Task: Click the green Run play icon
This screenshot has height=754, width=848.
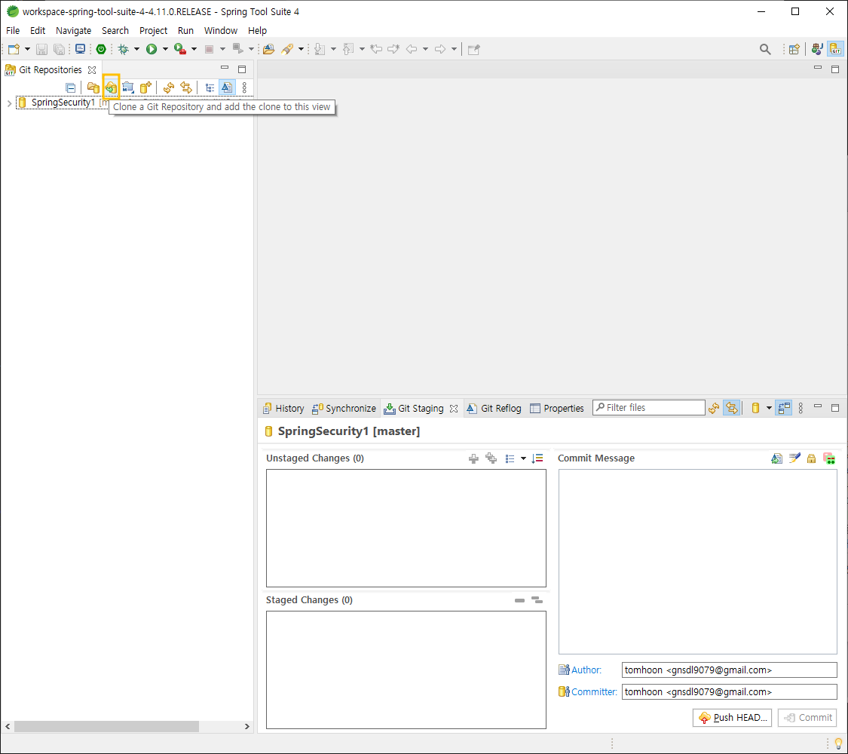Action: (x=152, y=49)
